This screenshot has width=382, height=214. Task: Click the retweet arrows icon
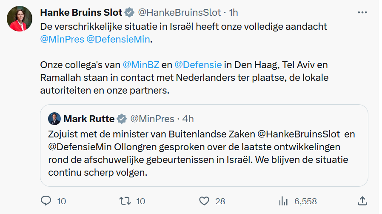coord(125,201)
